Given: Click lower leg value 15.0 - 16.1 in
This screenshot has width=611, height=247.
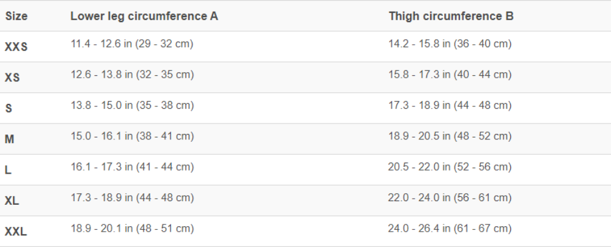Looking at the screenshot, I should click(x=132, y=136).
